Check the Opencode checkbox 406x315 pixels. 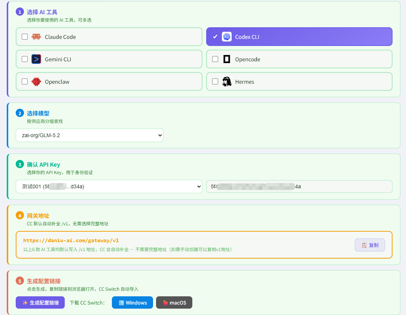pyautogui.click(x=215, y=59)
